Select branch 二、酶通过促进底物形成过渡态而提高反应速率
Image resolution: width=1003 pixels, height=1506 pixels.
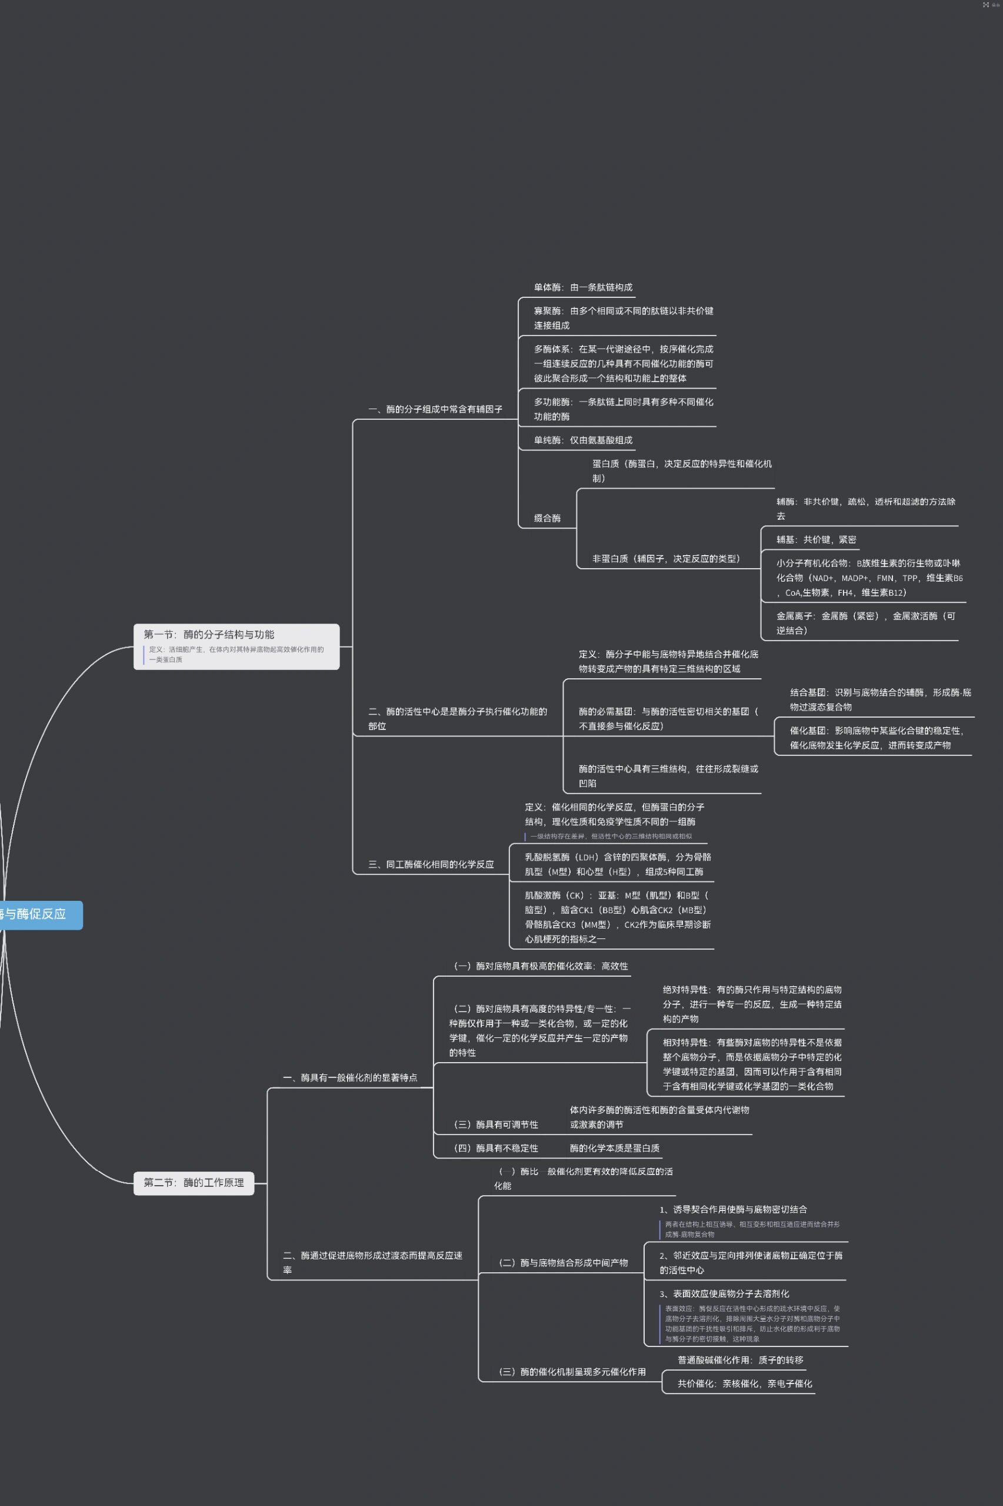click(372, 1263)
